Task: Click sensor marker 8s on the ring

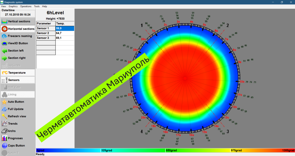Action: [234, 50]
